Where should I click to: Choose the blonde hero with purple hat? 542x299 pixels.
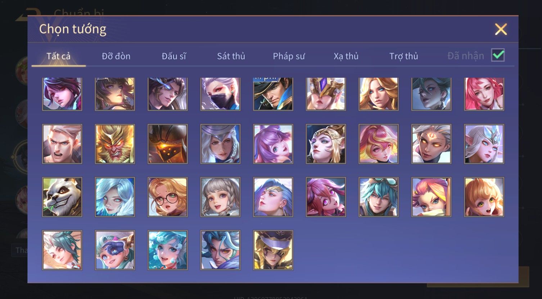[x=273, y=250]
